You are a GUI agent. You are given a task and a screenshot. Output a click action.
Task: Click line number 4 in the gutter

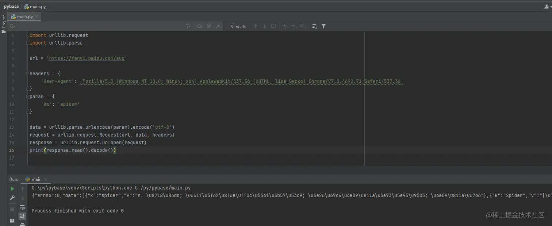(13, 58)
